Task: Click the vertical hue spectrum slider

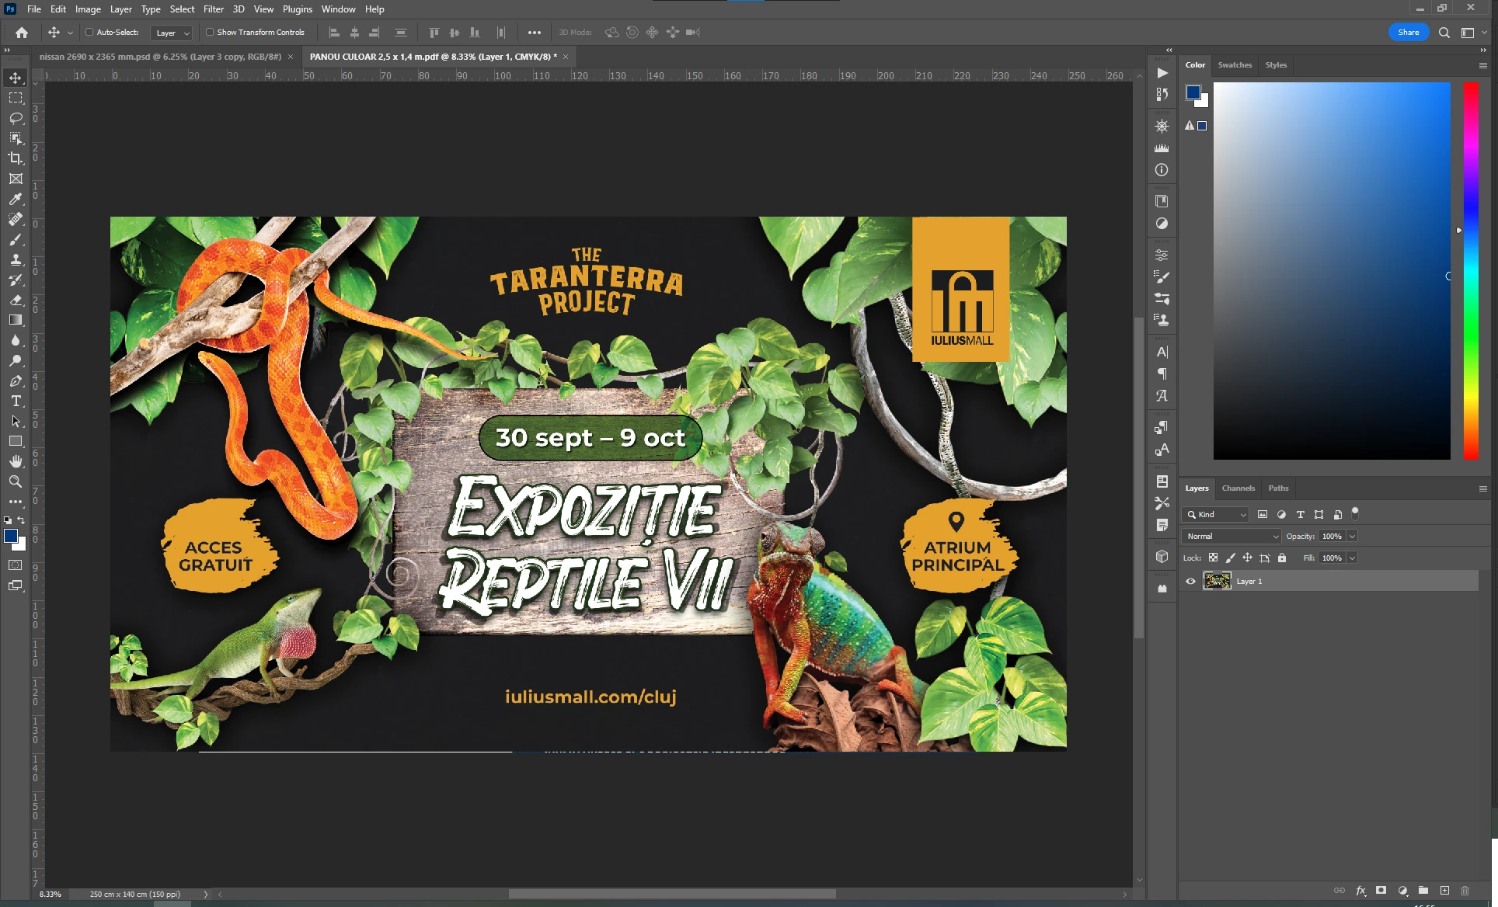Action: [1471, 270]
